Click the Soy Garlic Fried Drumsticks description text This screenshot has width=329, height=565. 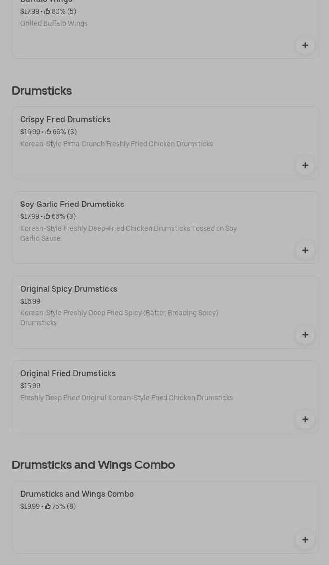(x=128, y=233)
